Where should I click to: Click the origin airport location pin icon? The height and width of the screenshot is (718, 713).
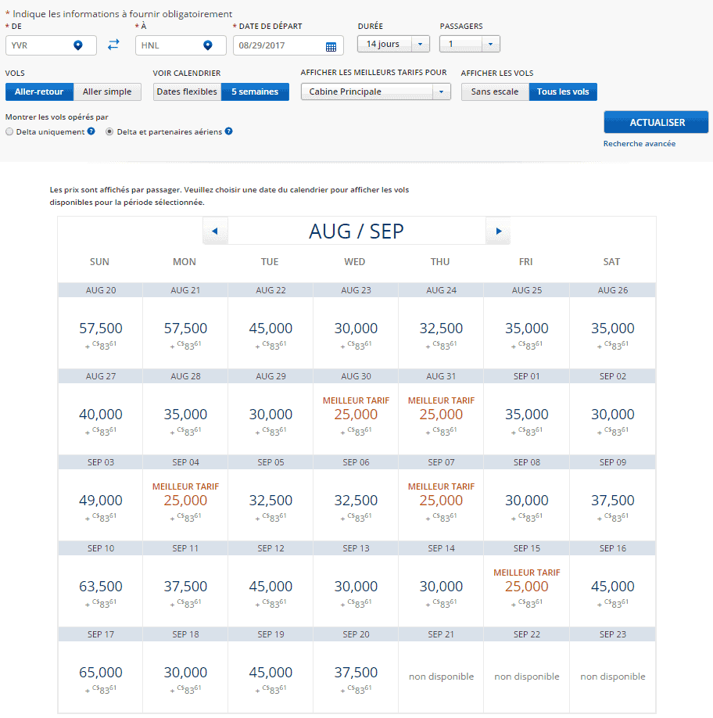click(x=77, y=46)
